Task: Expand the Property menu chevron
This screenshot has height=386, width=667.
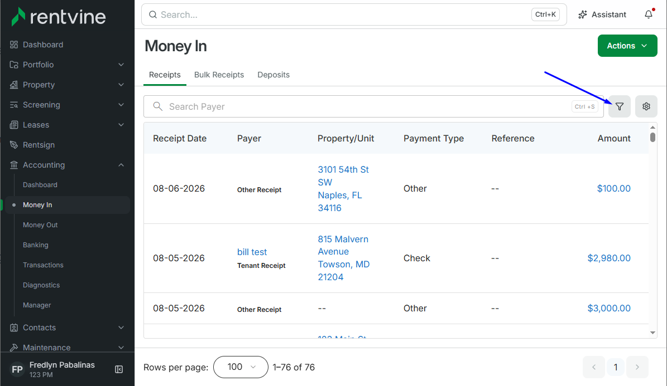Action: (121, 85)
